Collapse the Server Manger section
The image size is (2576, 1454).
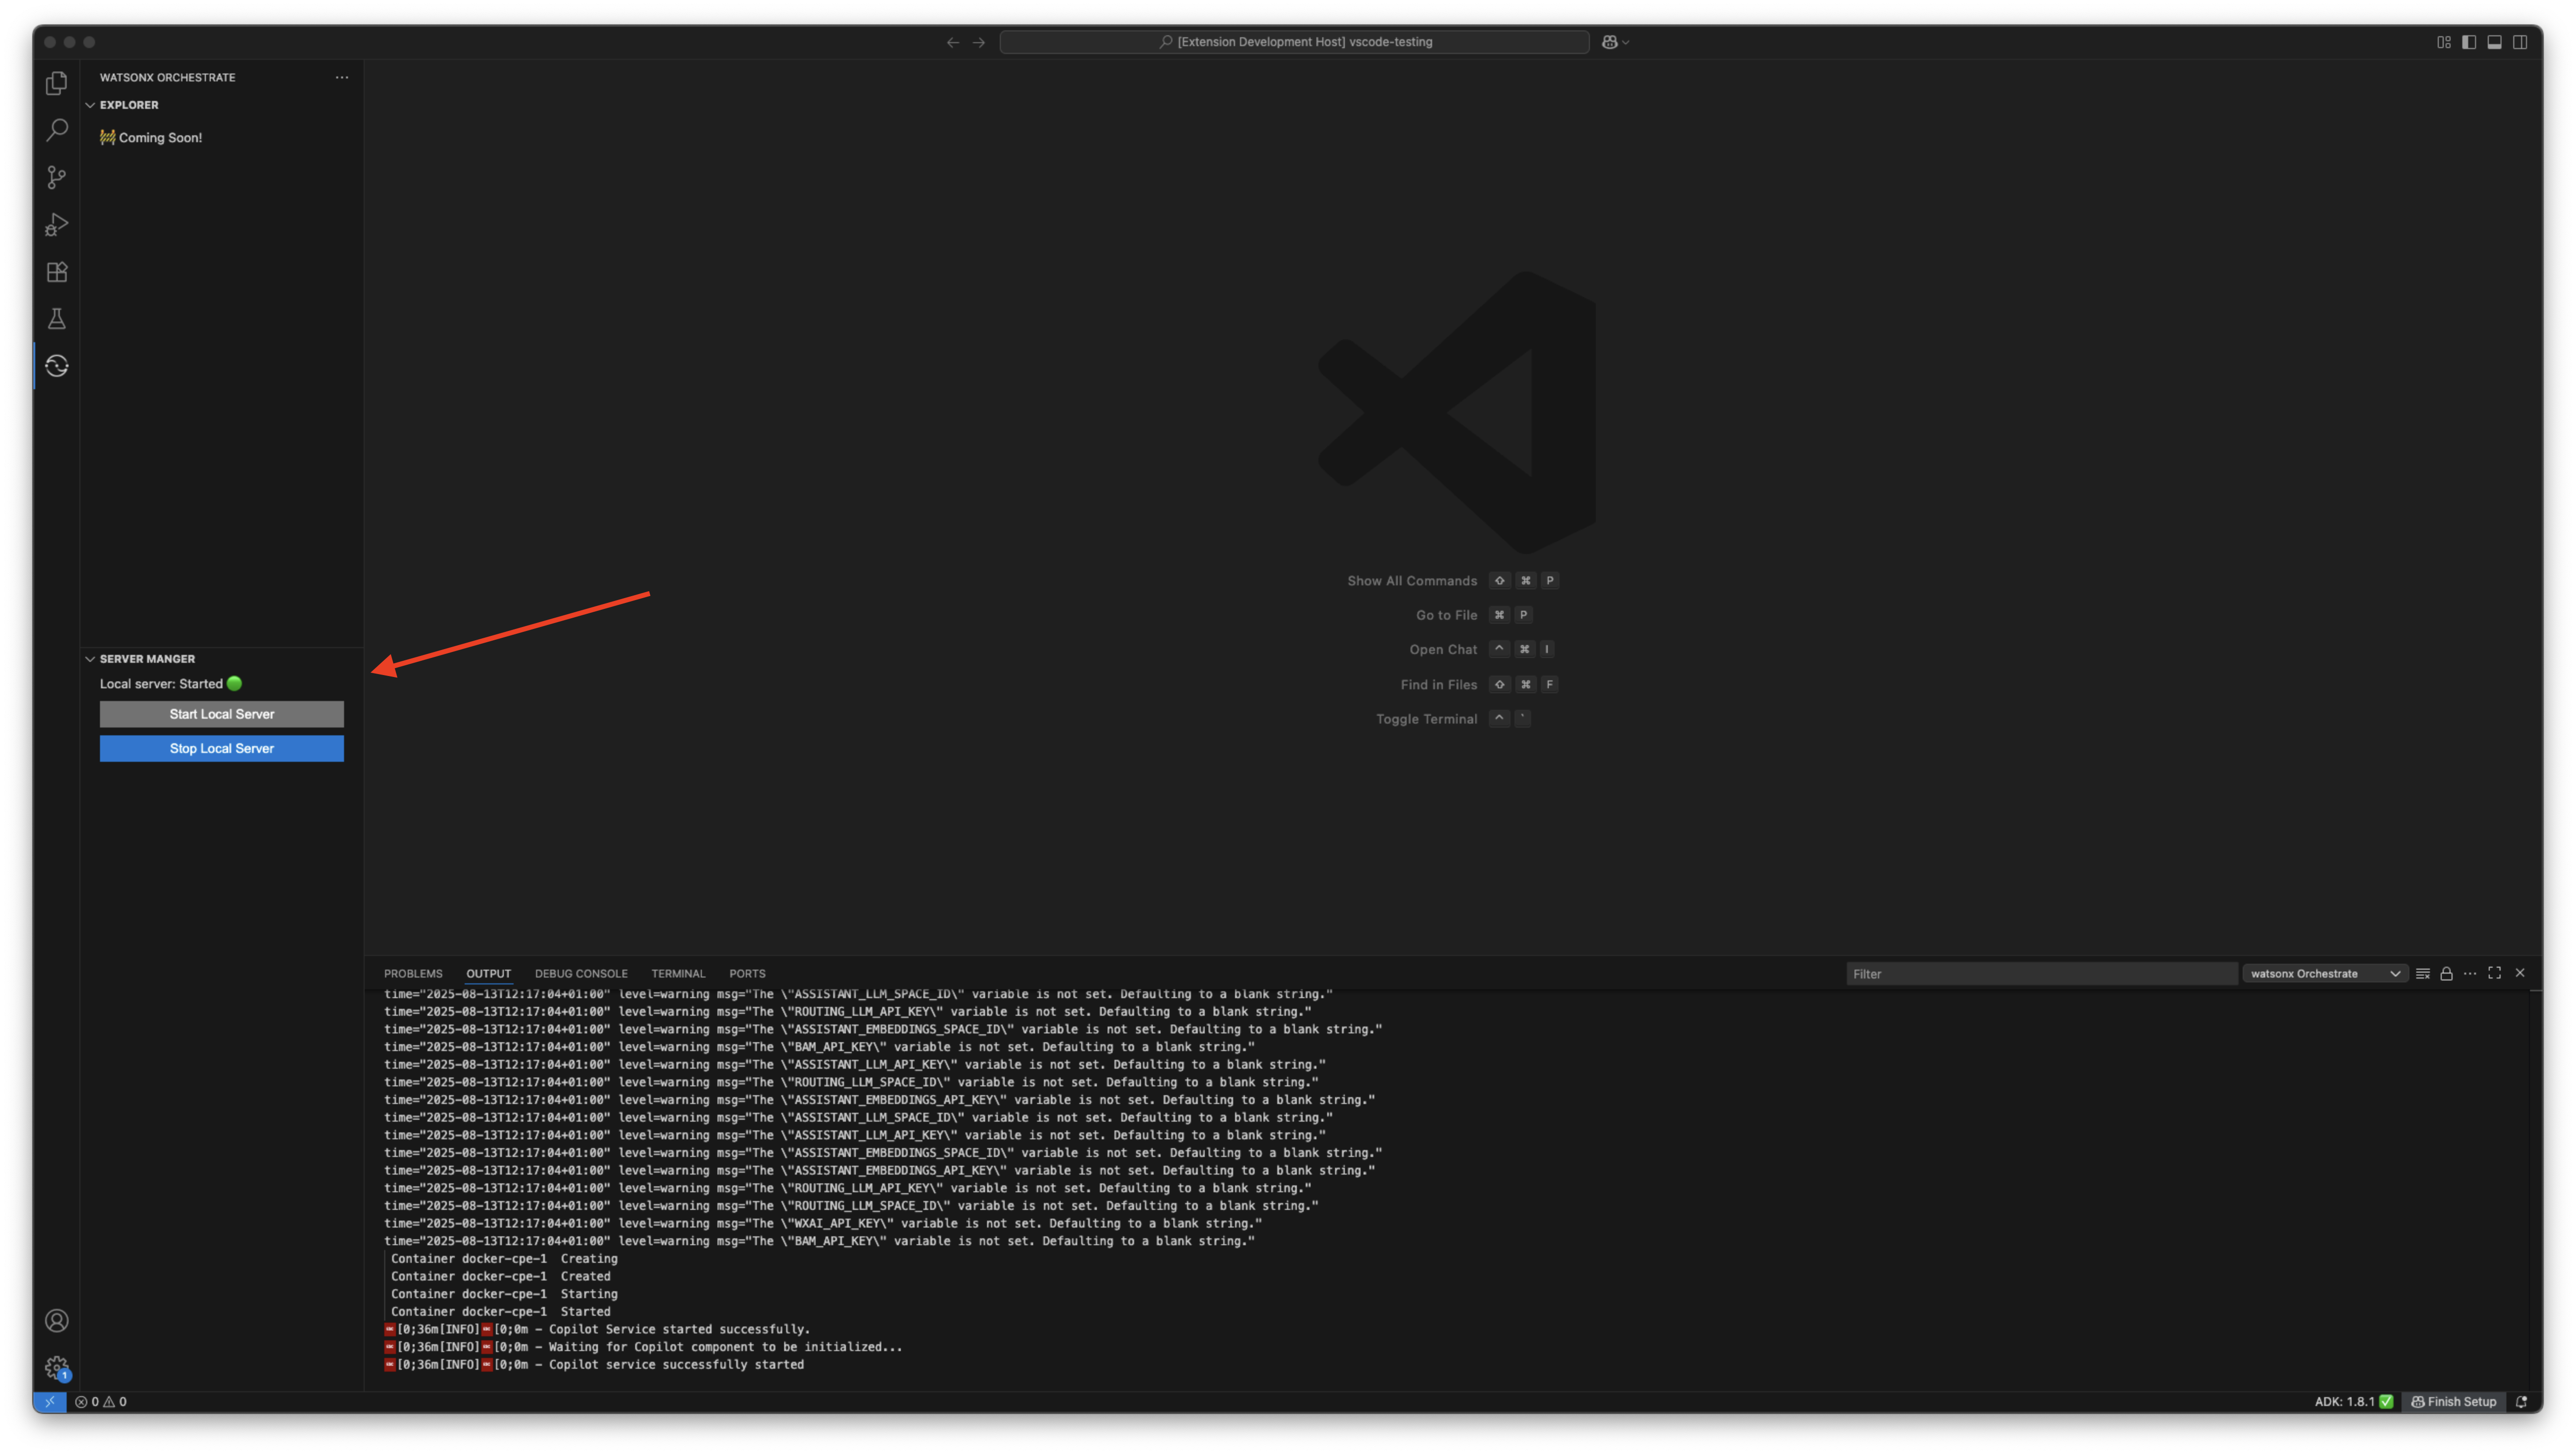tap(90, 659)
